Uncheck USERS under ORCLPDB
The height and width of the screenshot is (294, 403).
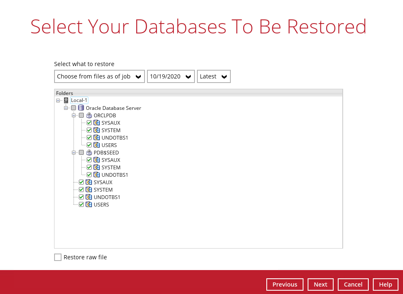pyautogui.click(x=89, y=145)
